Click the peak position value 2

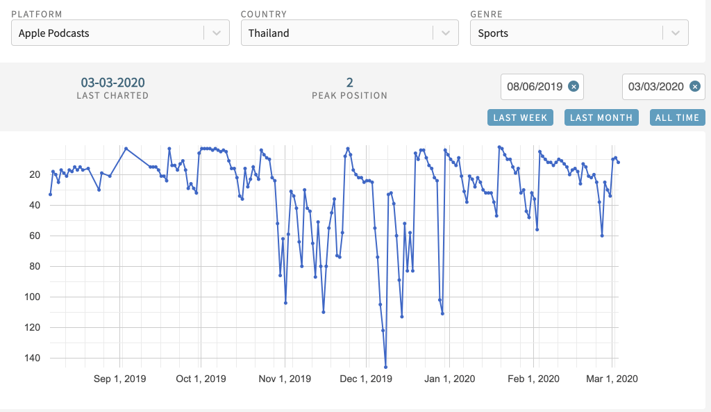click(350, 83)
